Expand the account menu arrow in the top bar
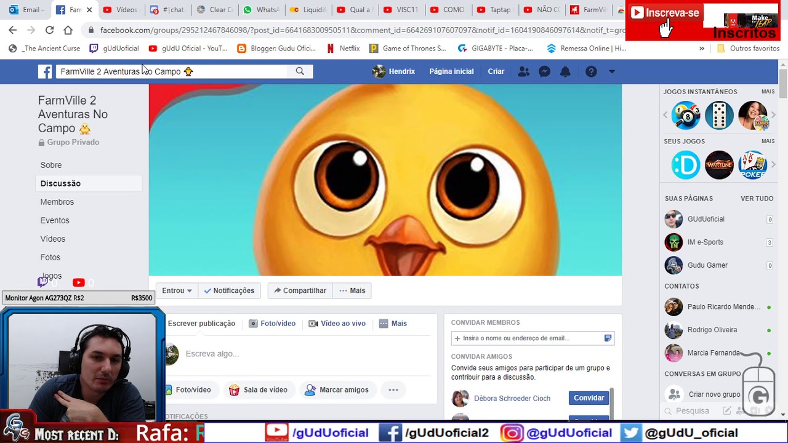Image resolution: width=788 pixels, height=443 pixels. [x=612, y=71]
